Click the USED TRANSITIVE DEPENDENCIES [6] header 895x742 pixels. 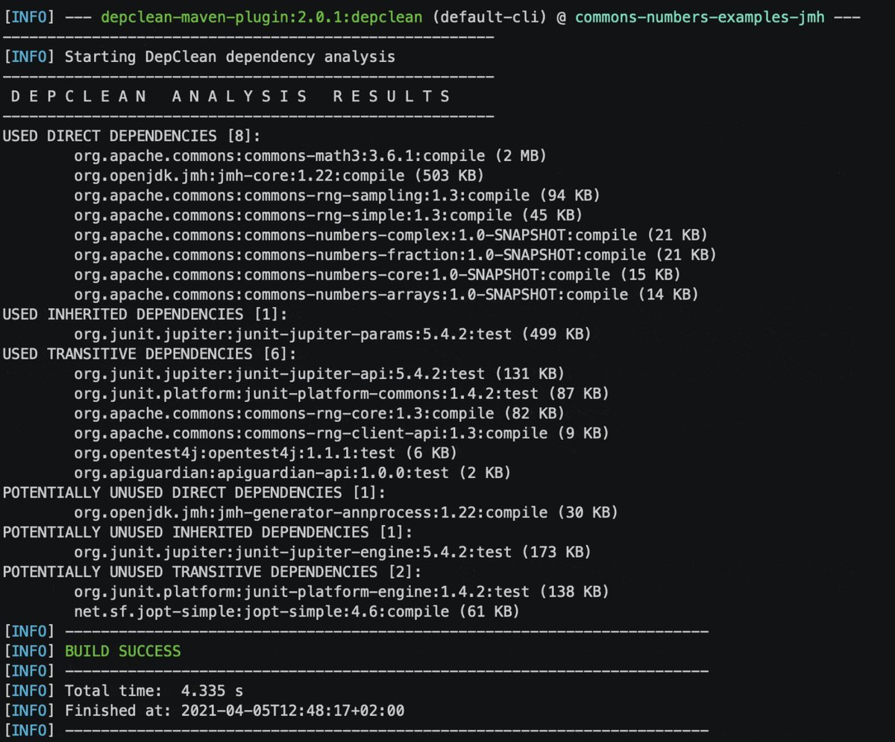149,353
